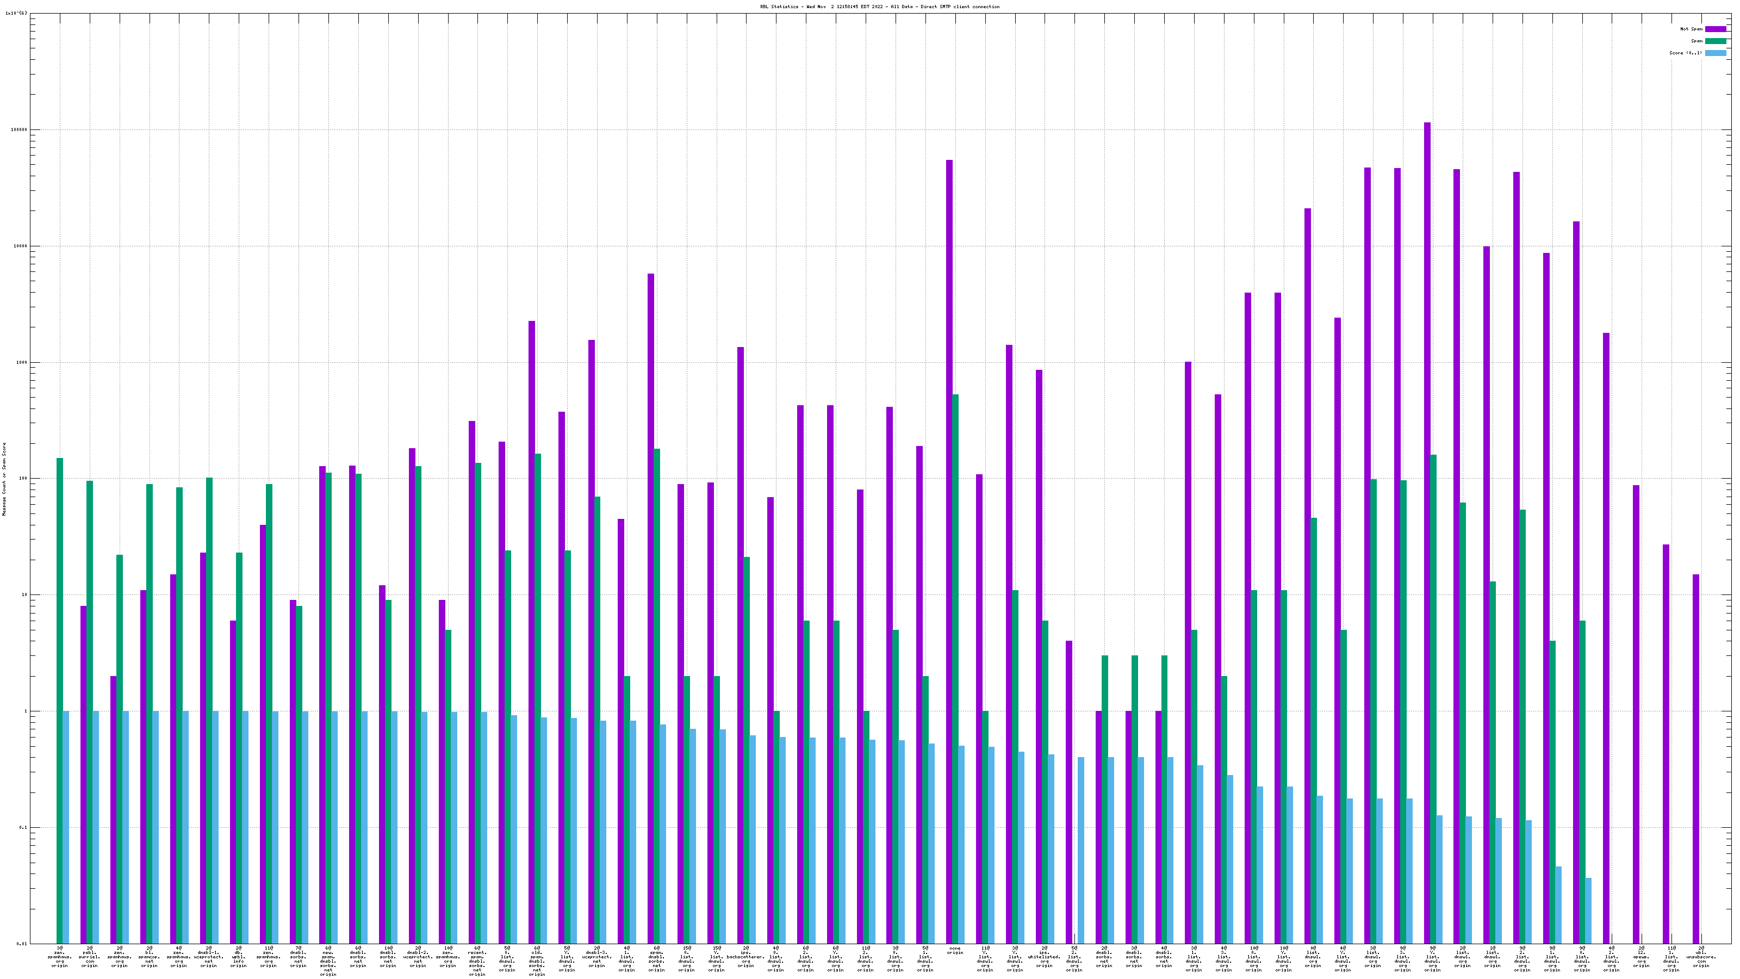Click the 0.1 y-axis tick label

(22, 828)
